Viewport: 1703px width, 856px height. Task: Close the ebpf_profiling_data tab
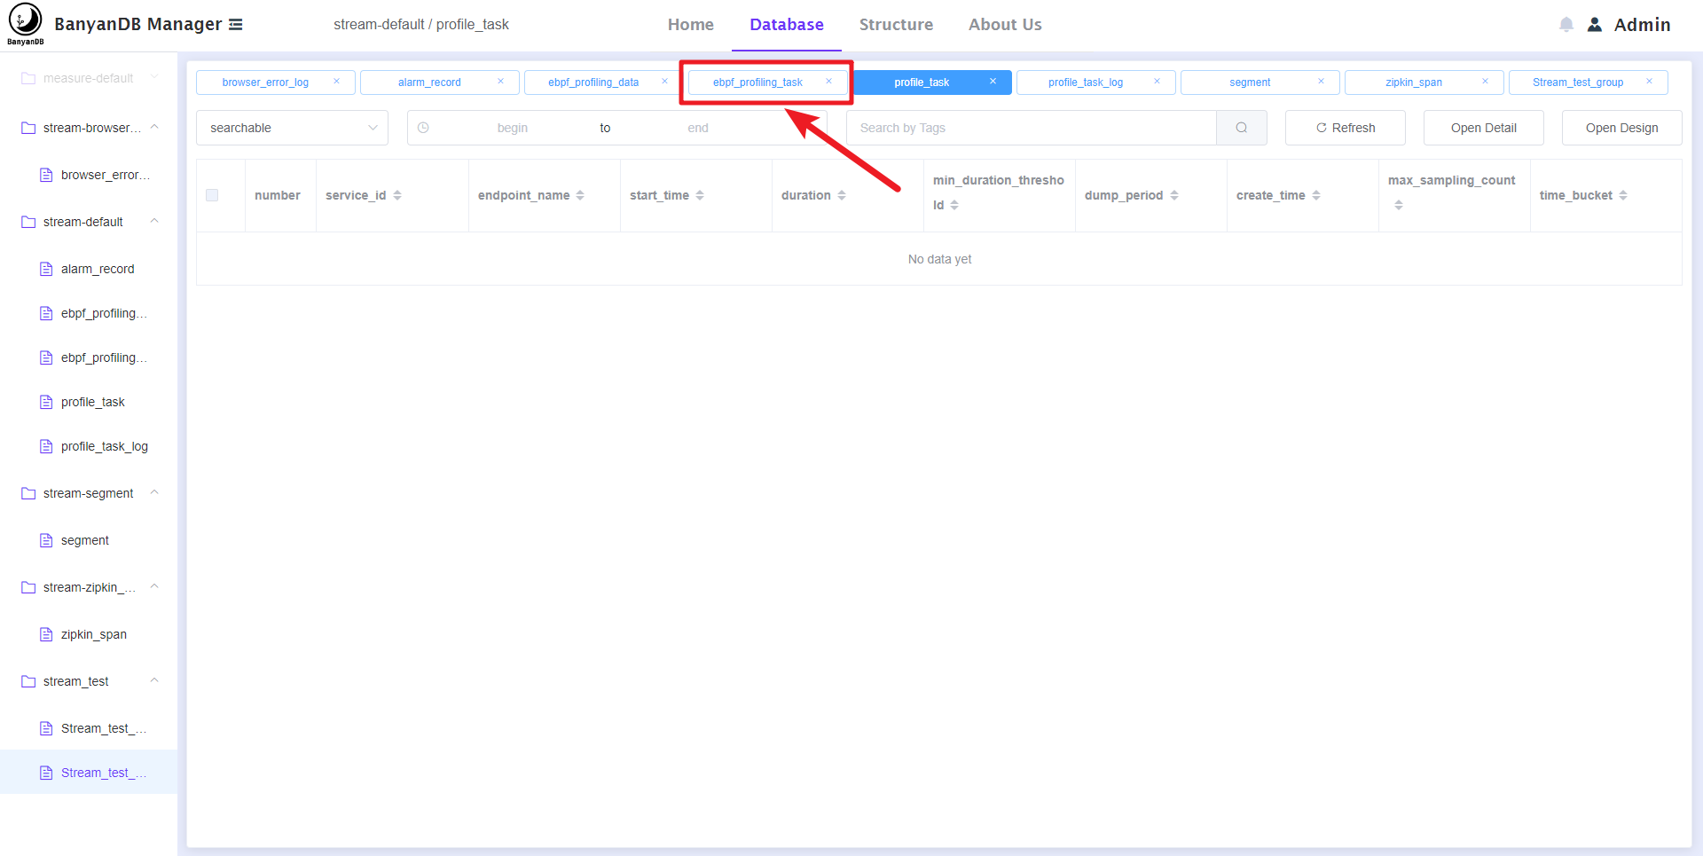[x=664, y=82]
